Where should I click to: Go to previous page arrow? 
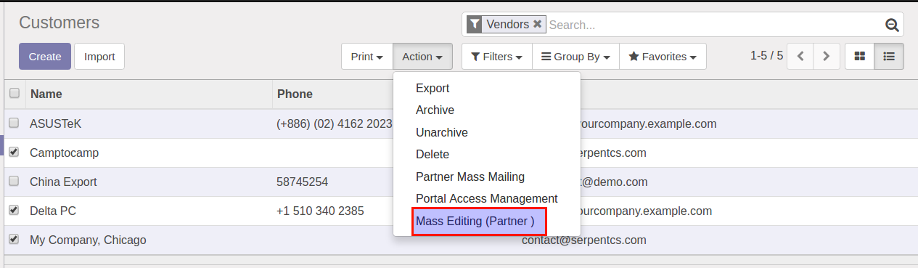click(800, 56)
